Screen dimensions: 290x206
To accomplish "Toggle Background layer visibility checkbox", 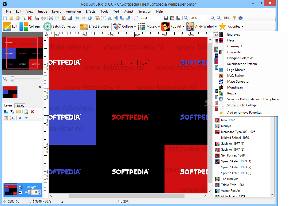I will pos(20,192).
